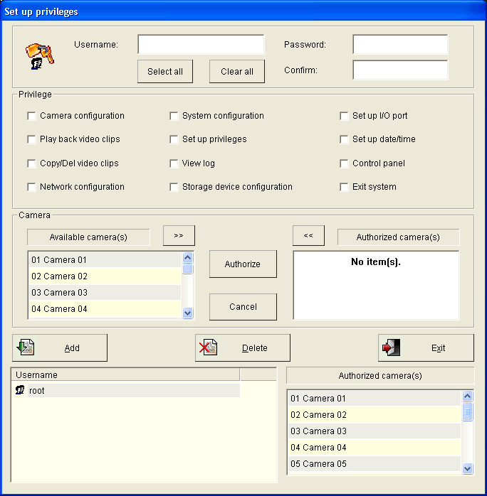Select 02 Camera 02 in Available cameras
487x496 pixels.
click(105, 276)
